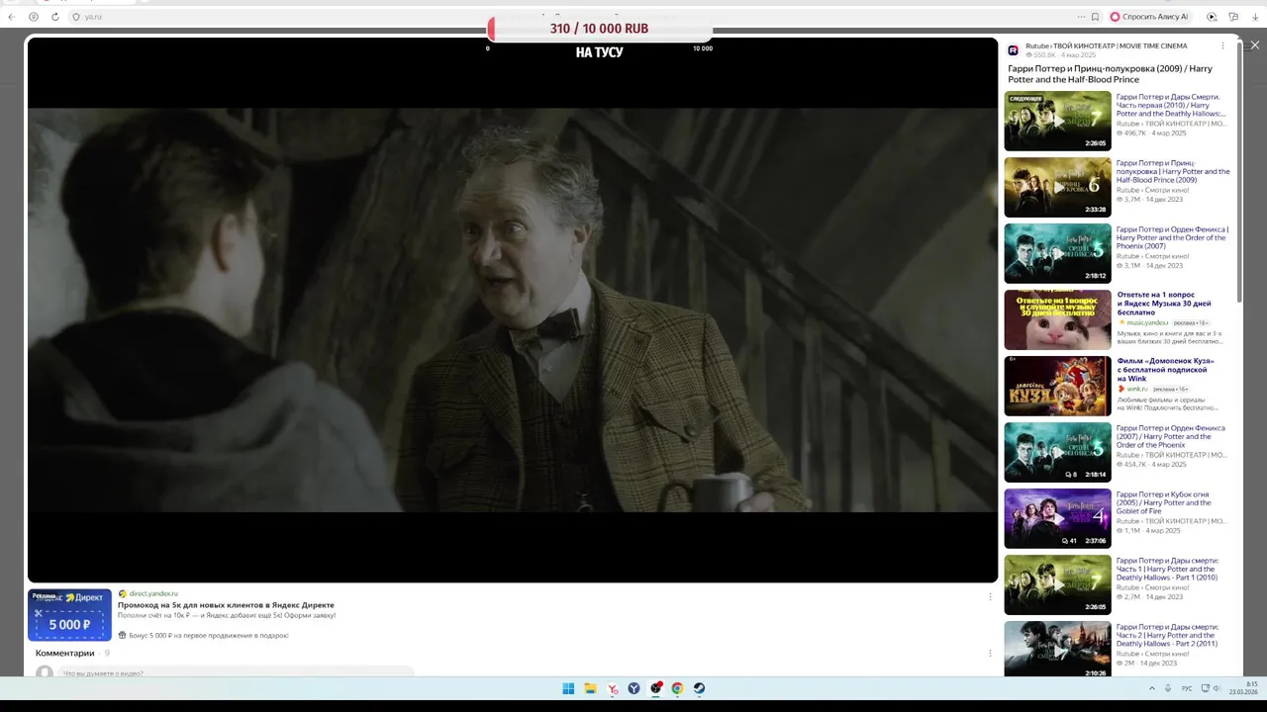Open the red-dot recording app in taskbar
Image resolution: width=1267 pixels, height=712 pixels.
click(x=655, y=688)
